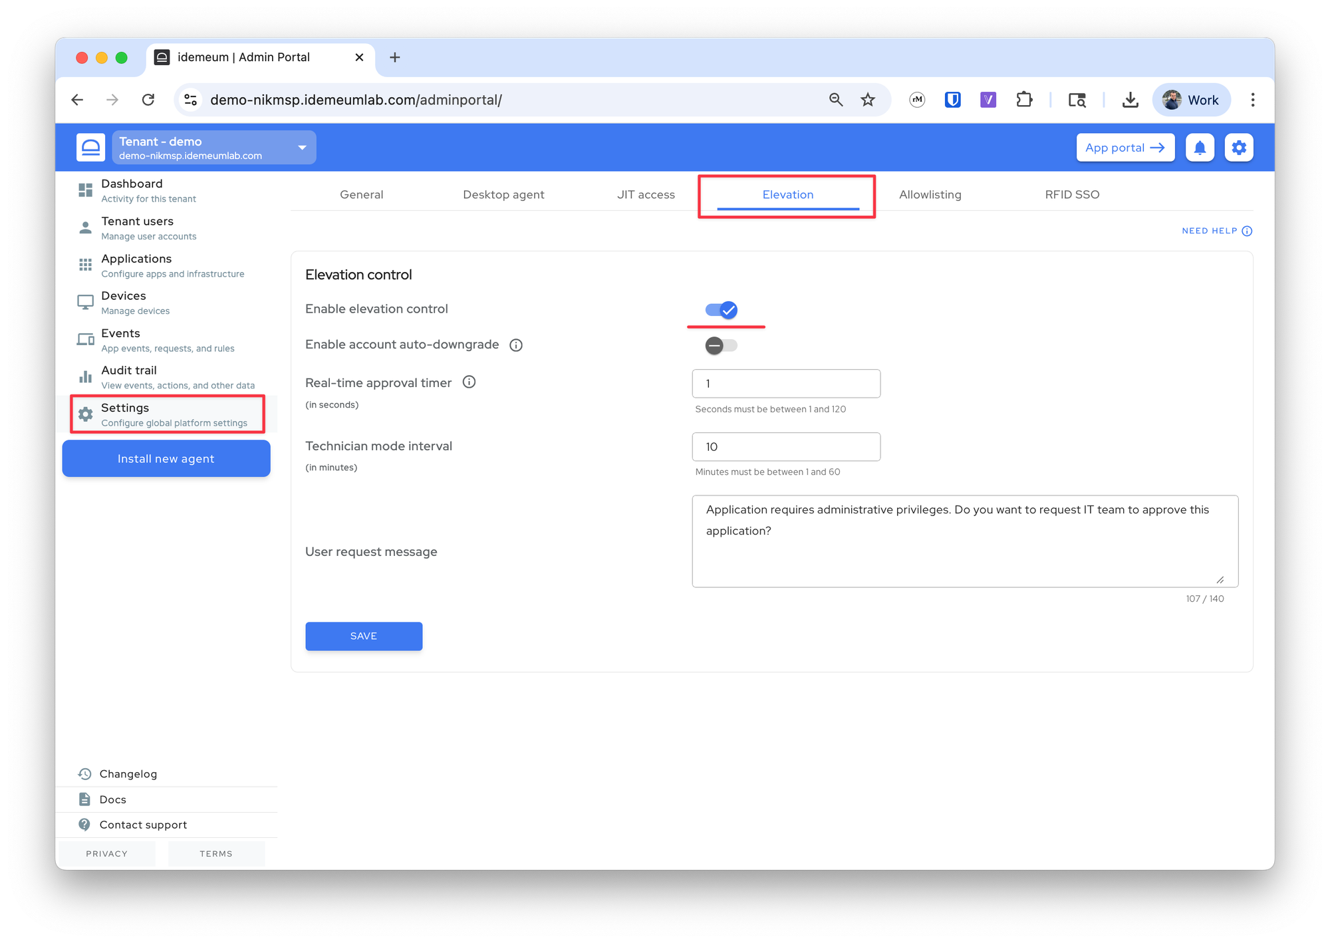
Task: Click the Docs document icon
Action: 84,799
